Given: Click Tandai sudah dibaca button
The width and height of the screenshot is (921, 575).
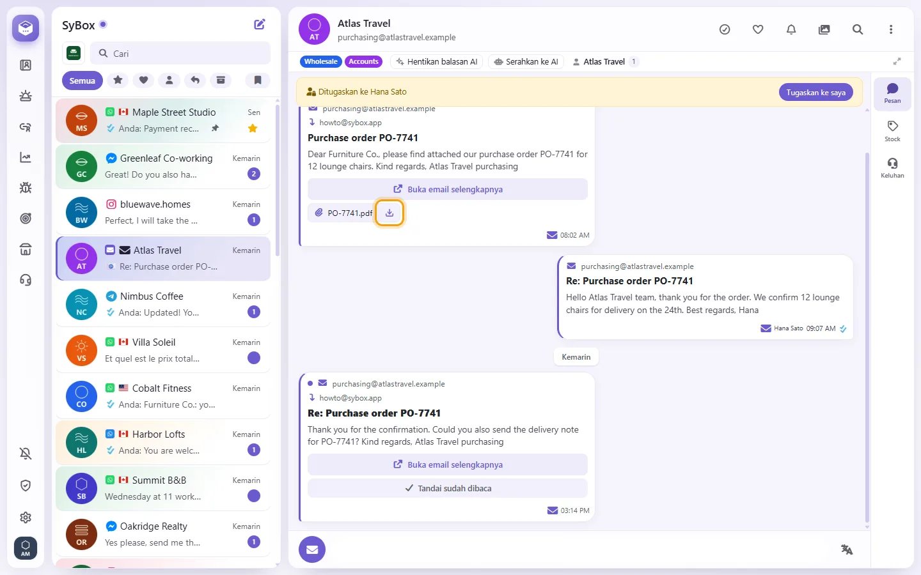Looking at the screenshot, I should pos(448,488).
